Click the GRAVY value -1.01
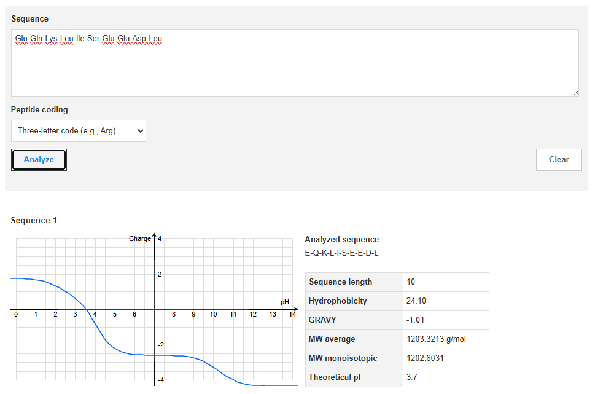The image size is (595, 394). click(415, 320)
